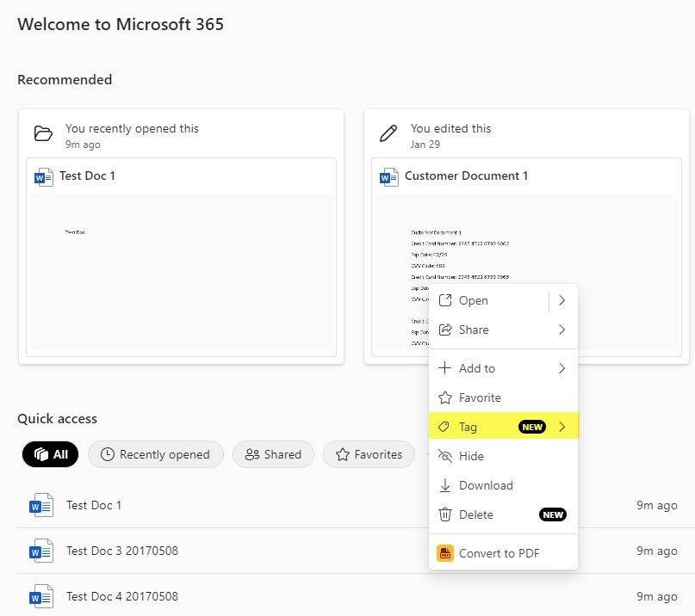Image resolution: width=695 pixels, height=616 pixels.
Task: Open Test Doc 1 from Quick access list
Action: click(94, 505)
